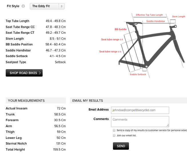Select the Saddle-Handlebar diagram label

tap(156, 21)
